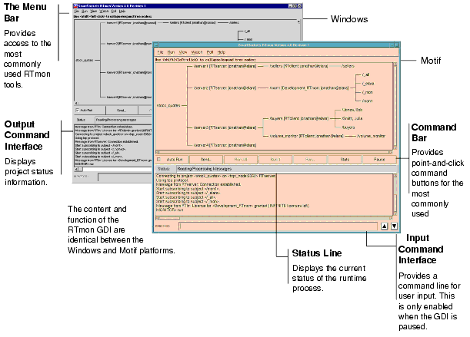Open the Help menu in Windows RTmon window
This screenshot has width=470, height=337.
pyautogui.click(x=122, y=12)
